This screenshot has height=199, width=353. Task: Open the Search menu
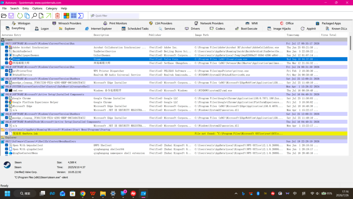[x=15, y=8]
